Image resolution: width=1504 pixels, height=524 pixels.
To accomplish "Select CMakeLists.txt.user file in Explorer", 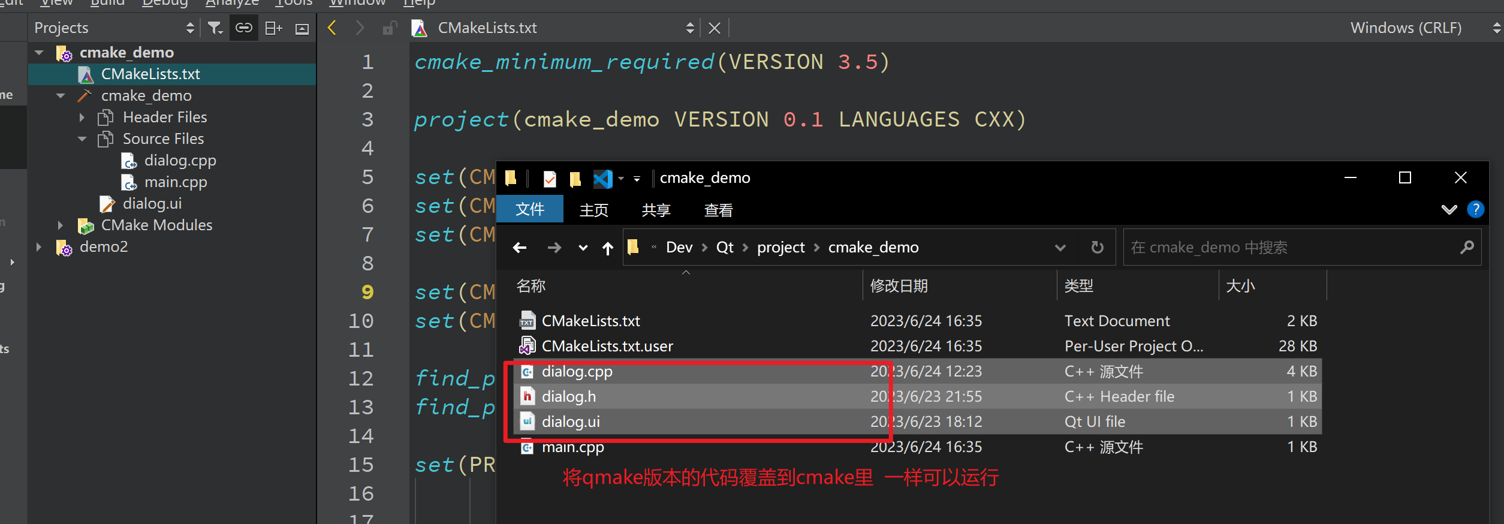I will (x=917, y=346).
